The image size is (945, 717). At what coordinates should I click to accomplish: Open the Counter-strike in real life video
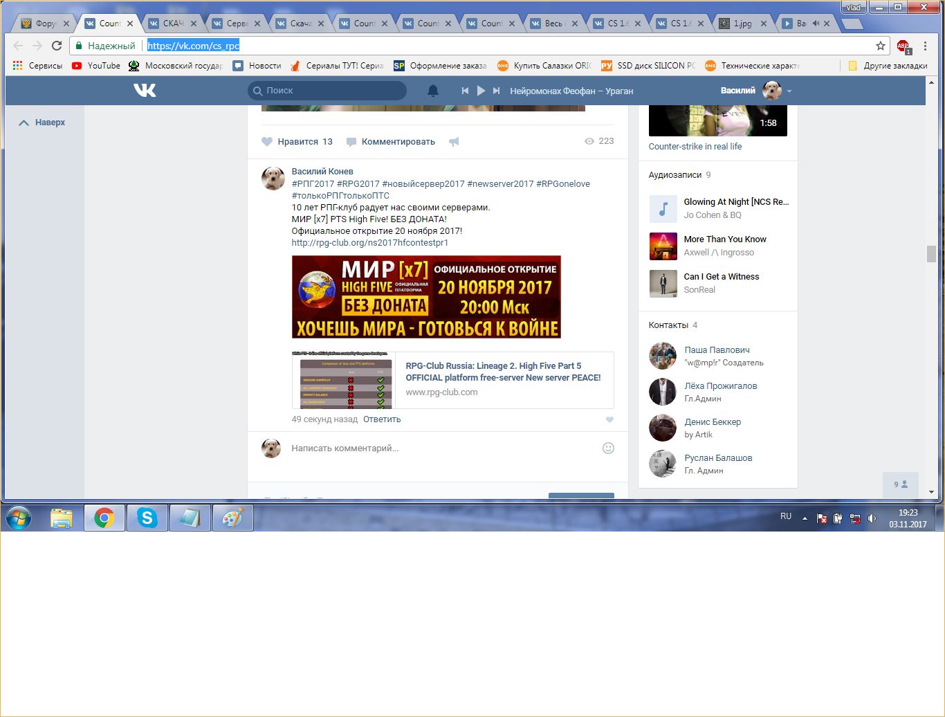[x=695, y=147]
